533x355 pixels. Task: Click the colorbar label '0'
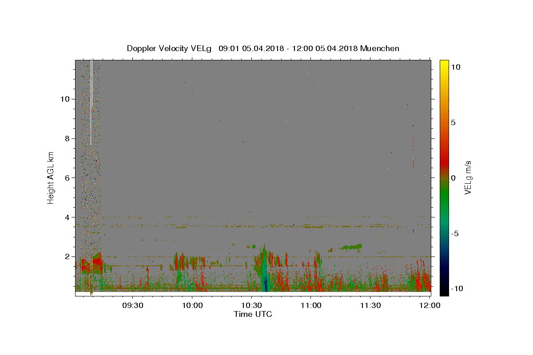(453, 178)
